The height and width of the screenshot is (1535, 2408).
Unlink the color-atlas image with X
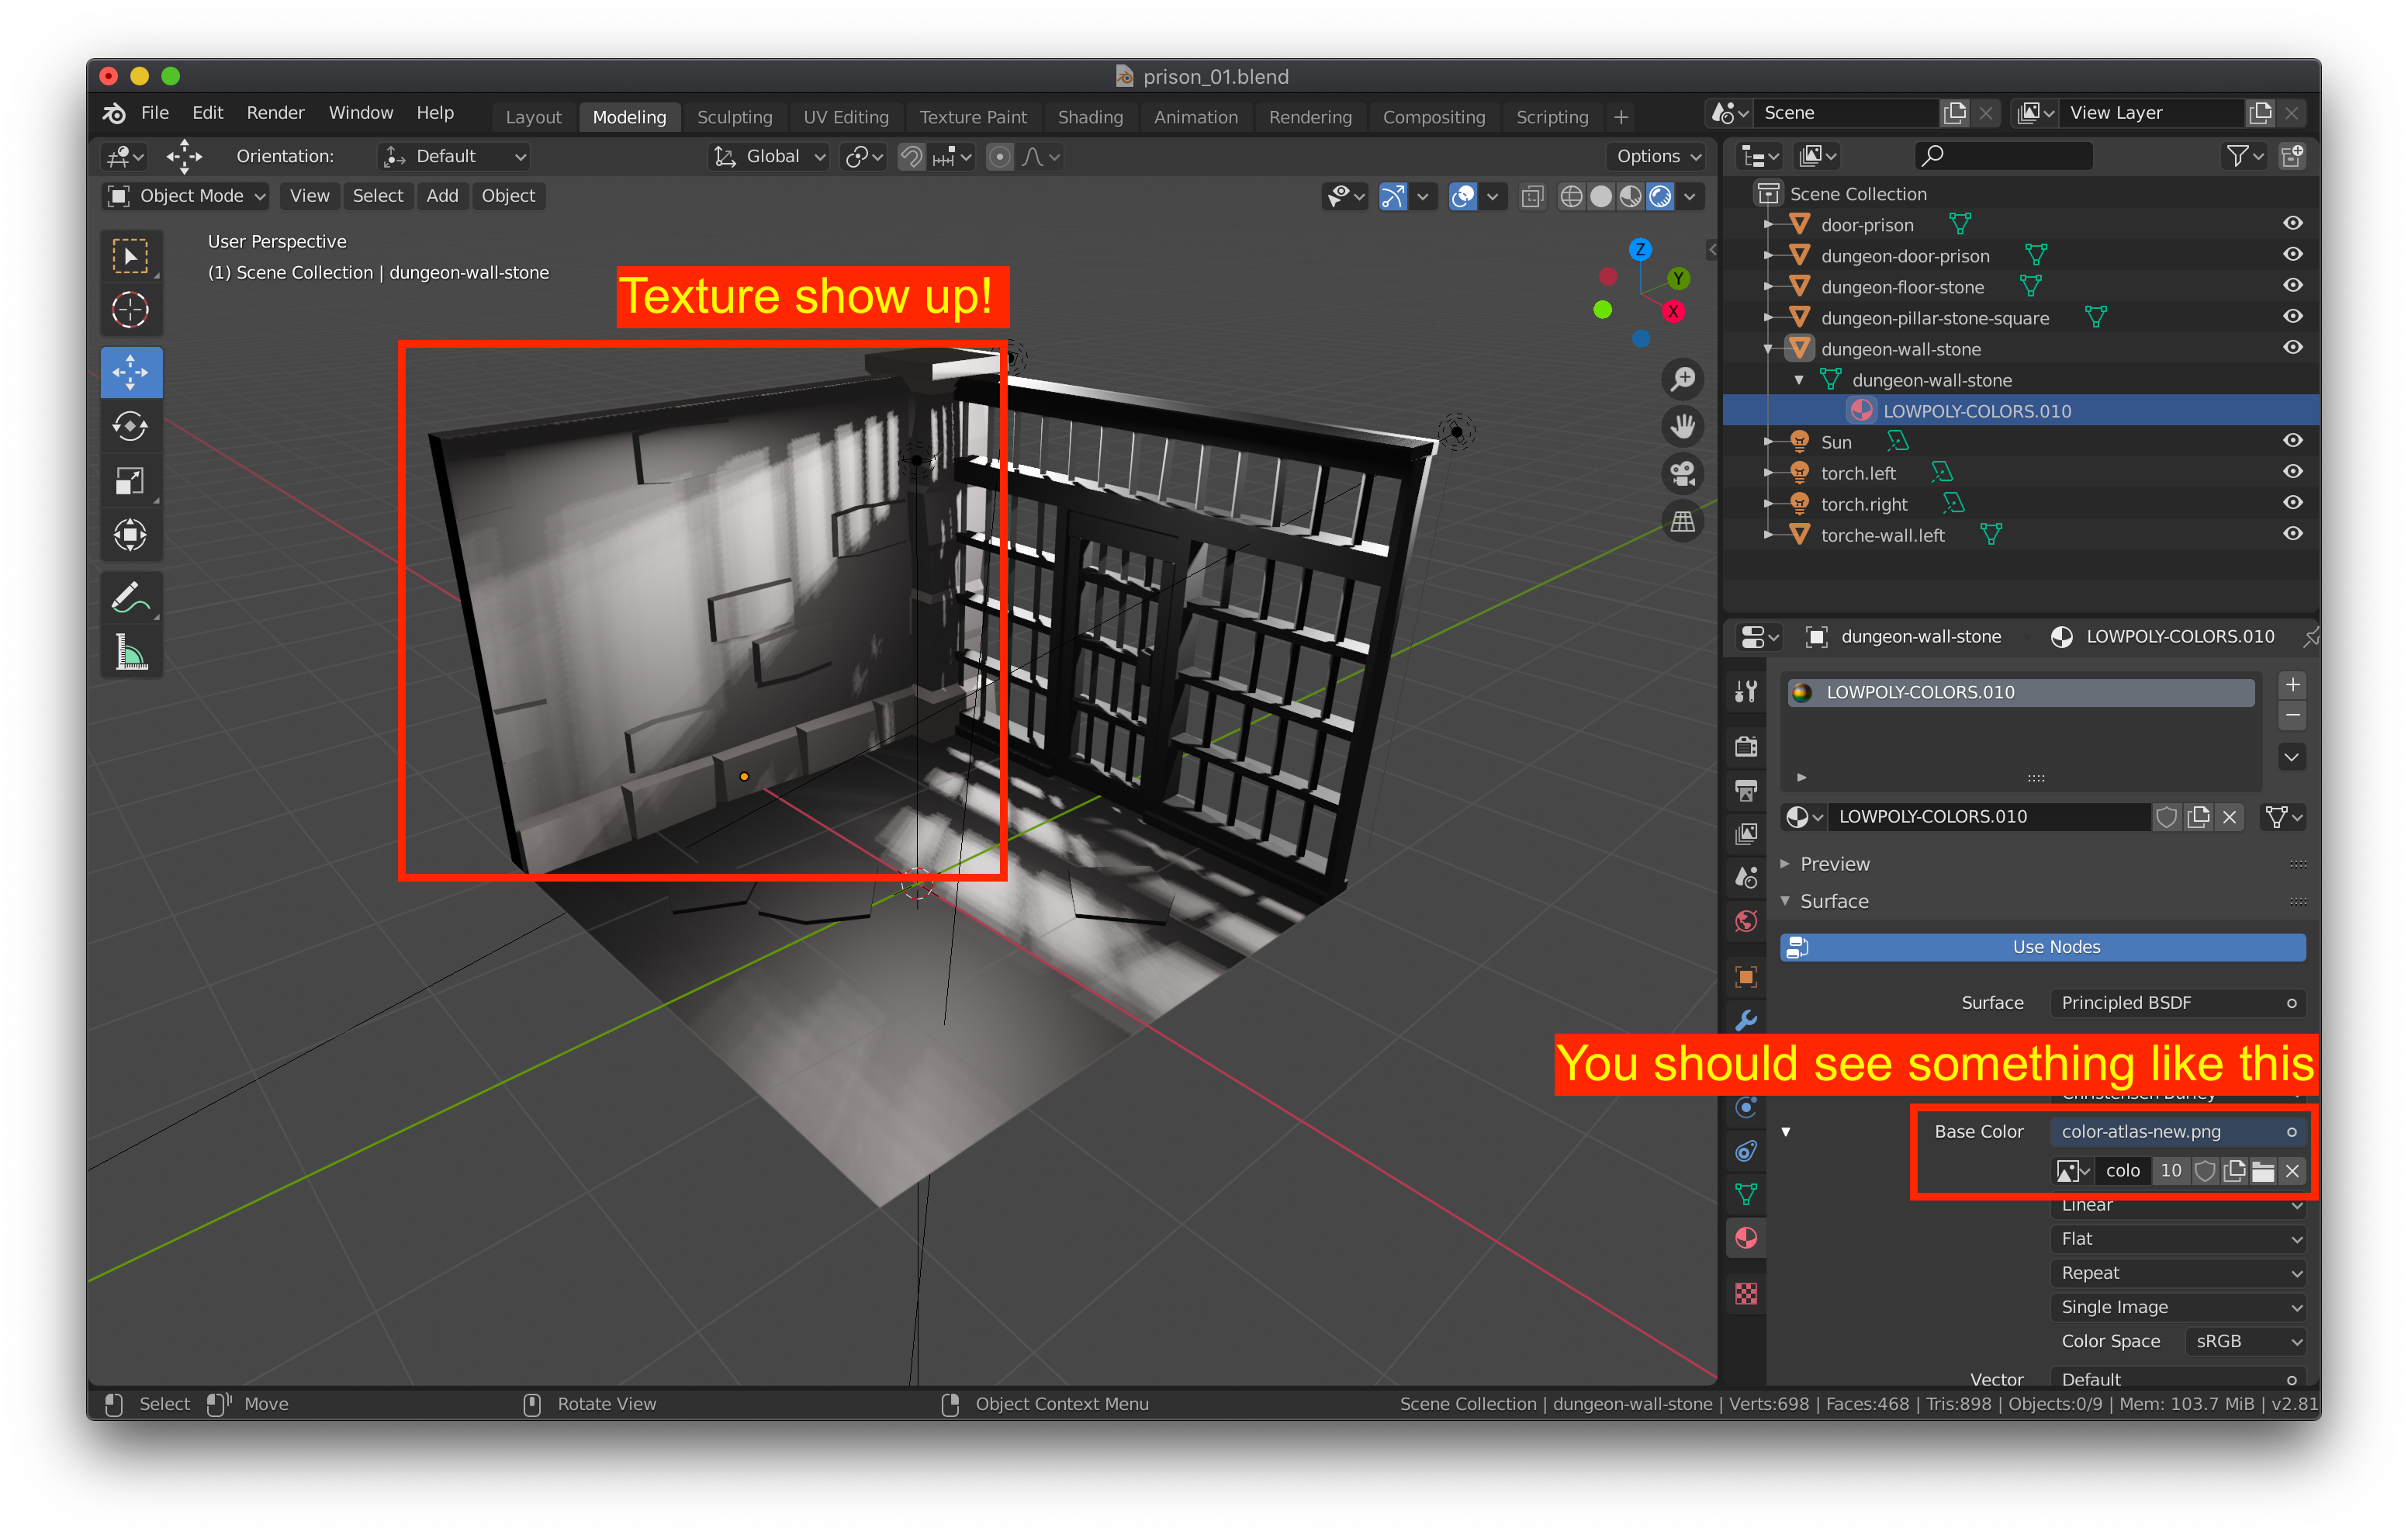point(2292,1171)
